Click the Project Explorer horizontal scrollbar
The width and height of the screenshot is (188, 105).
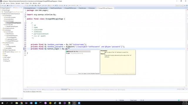[x=9, y=98]
